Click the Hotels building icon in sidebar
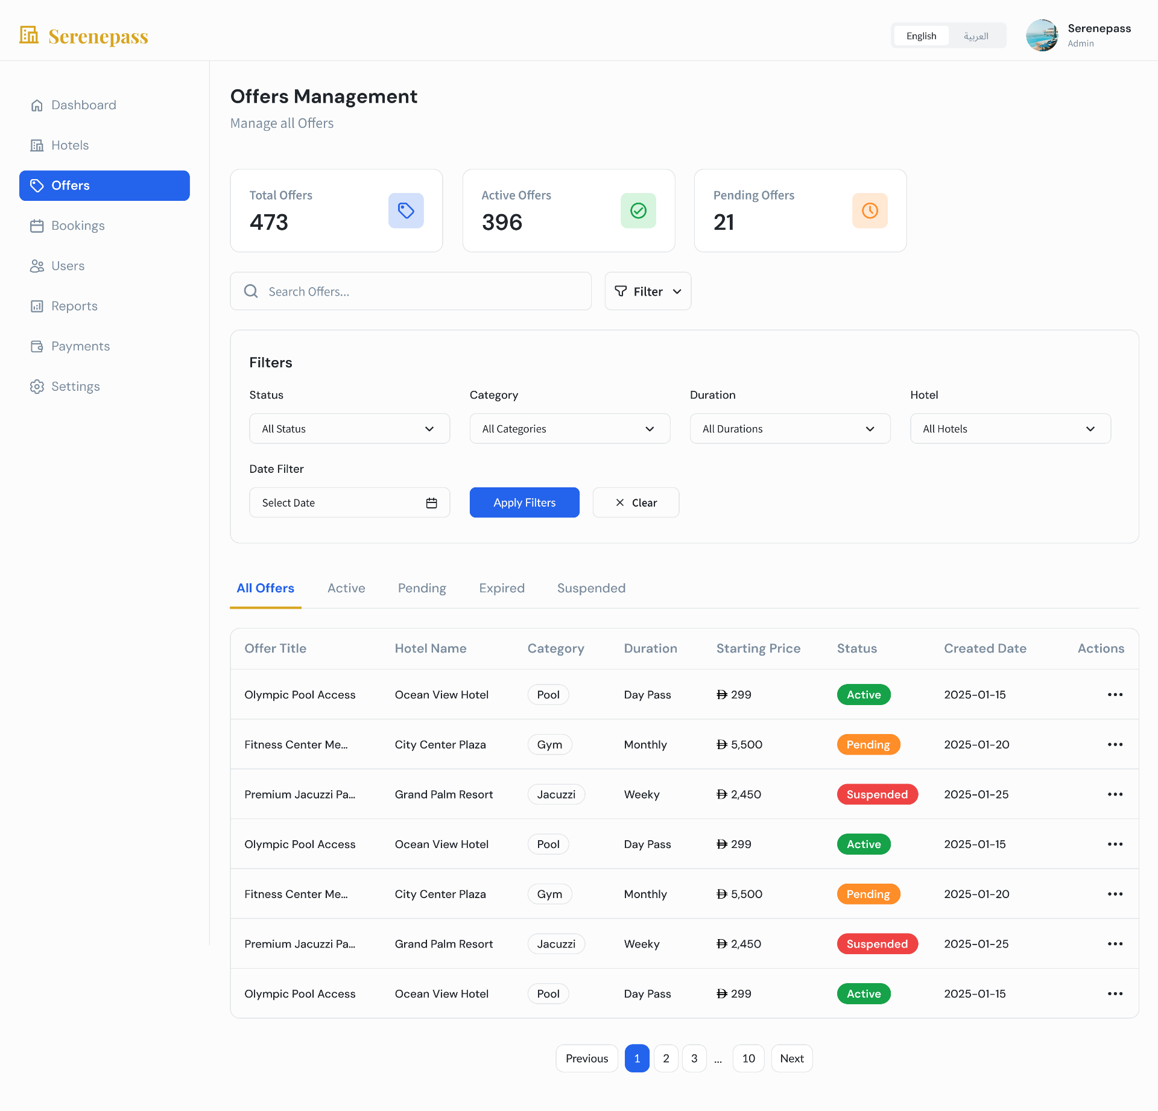This screenshot has width=1158, height=1111. 37,145
